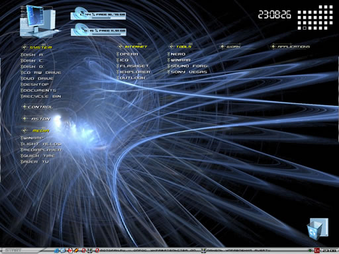Screen dimensions: 339x254
Task: Collapse the System menu group
Action: tap(37, 47)
